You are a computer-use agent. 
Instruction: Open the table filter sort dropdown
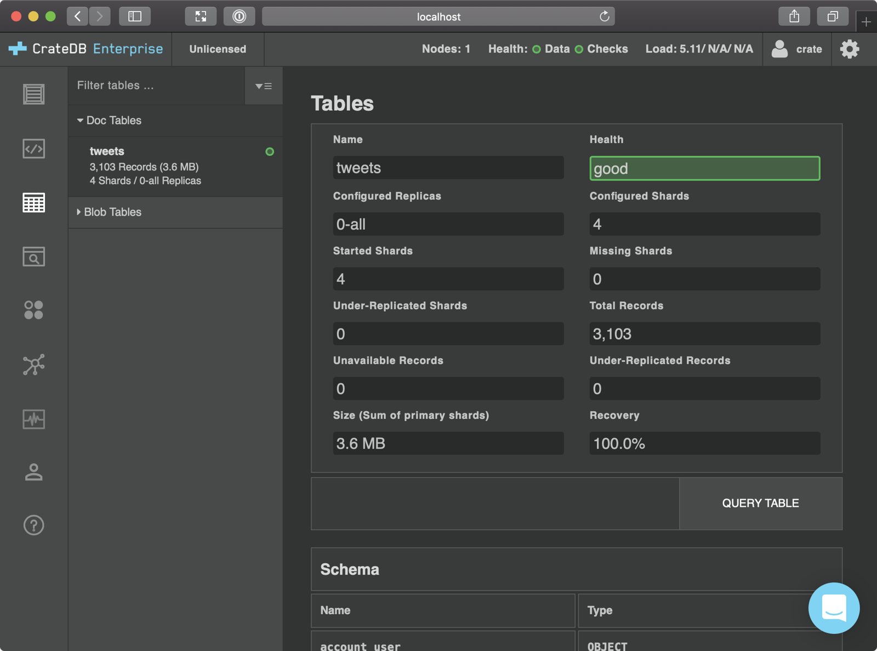264,86
